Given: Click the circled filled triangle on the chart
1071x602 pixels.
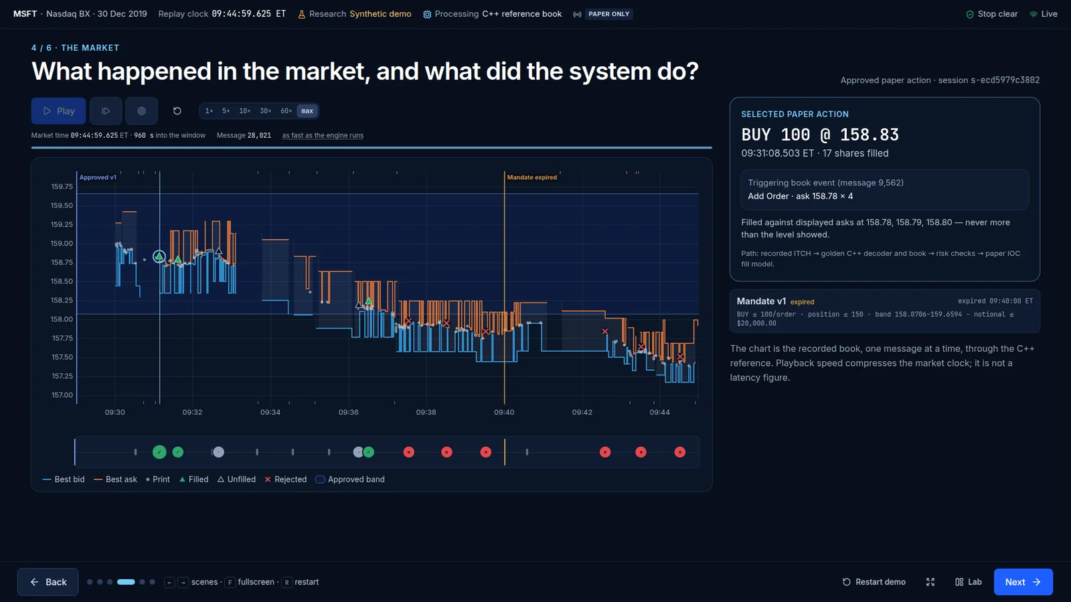Looking at the screenshot, I should point(159,256).
